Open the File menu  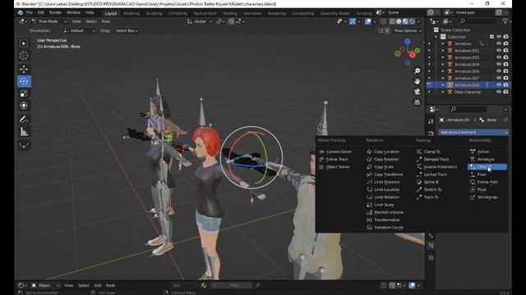click(30, 13)
